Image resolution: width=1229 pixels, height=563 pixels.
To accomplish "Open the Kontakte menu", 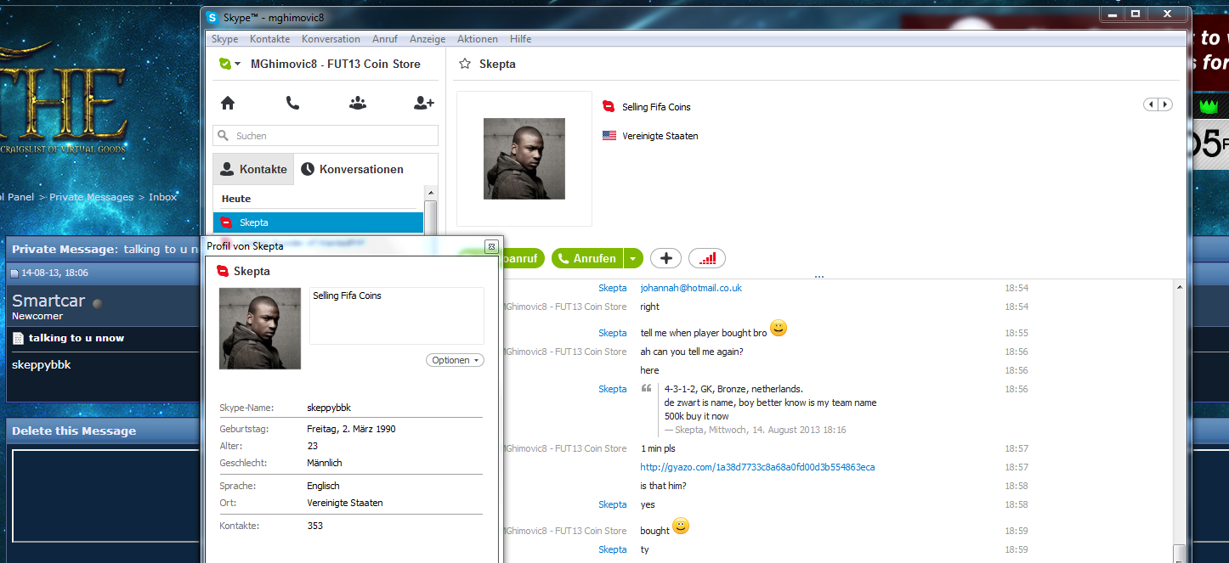I will pyautogui.click(x=269, y=39).
